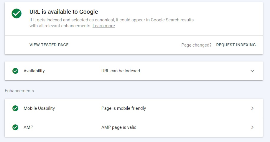Click the canonical indexing description text
The width and height of the screenshot is (270, 142).
[111, 20]
